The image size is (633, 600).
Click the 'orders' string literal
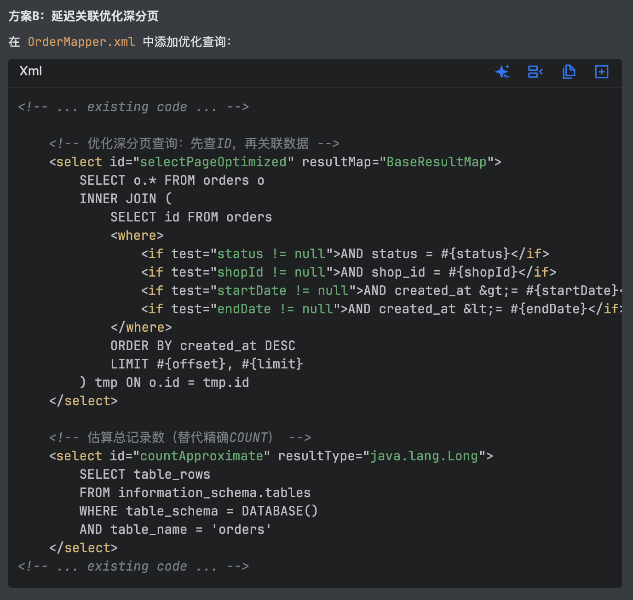[241, 529]
